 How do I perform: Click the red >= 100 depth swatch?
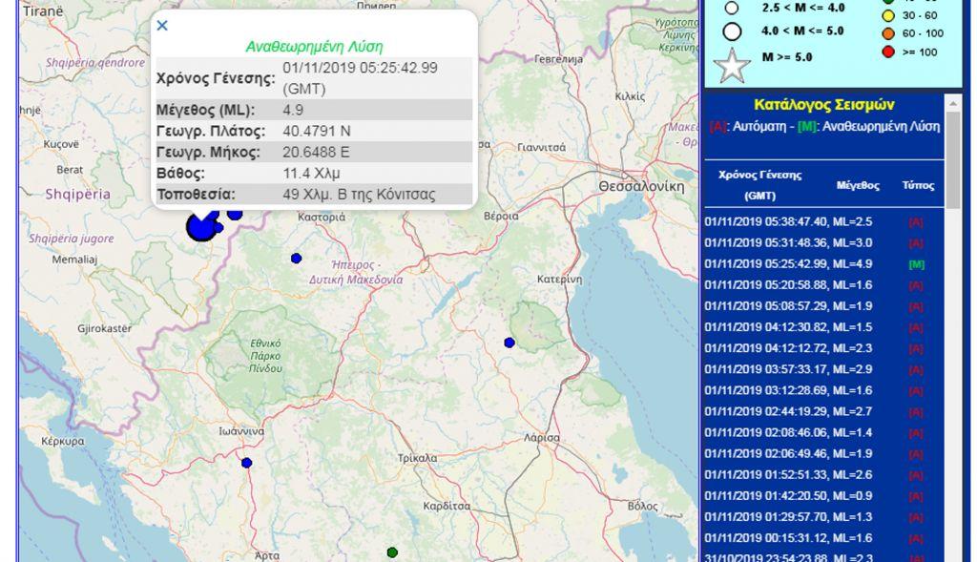click(x=888, y=52)
